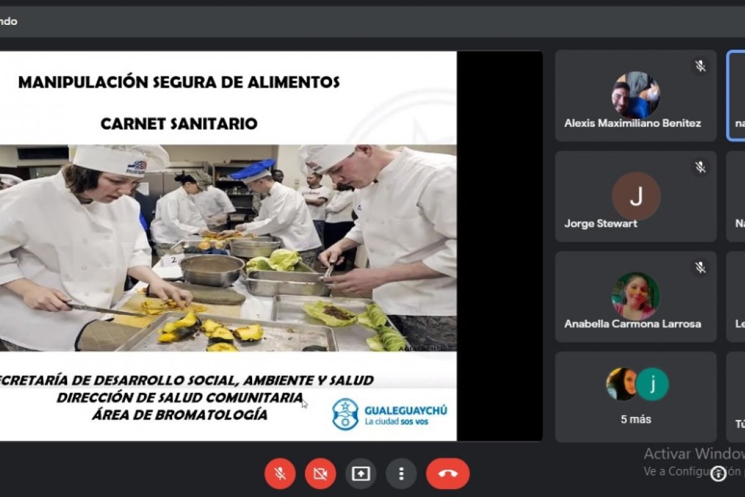Hang up with the red end call button

[448, 474]
